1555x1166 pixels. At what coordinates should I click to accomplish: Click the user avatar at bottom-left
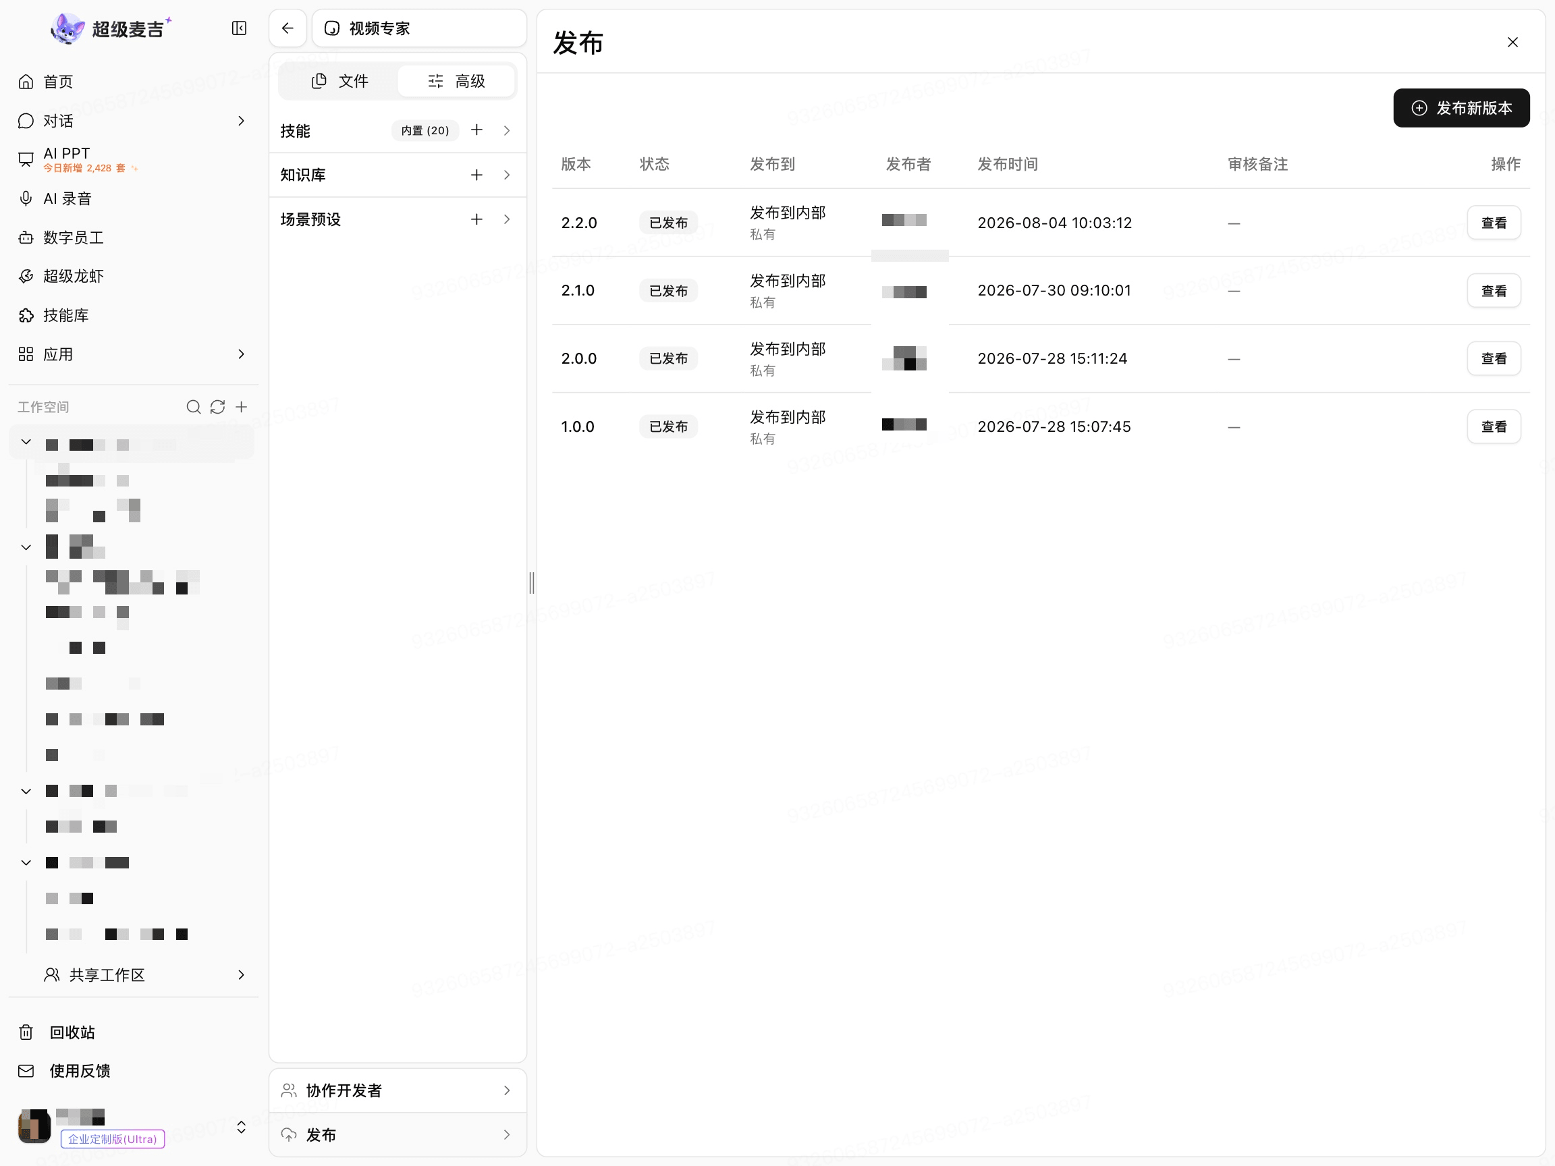(34, 1126)
